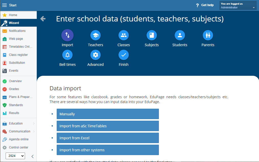Click the Events calendar icon
The image size is (259, 162).
point(5,71)
